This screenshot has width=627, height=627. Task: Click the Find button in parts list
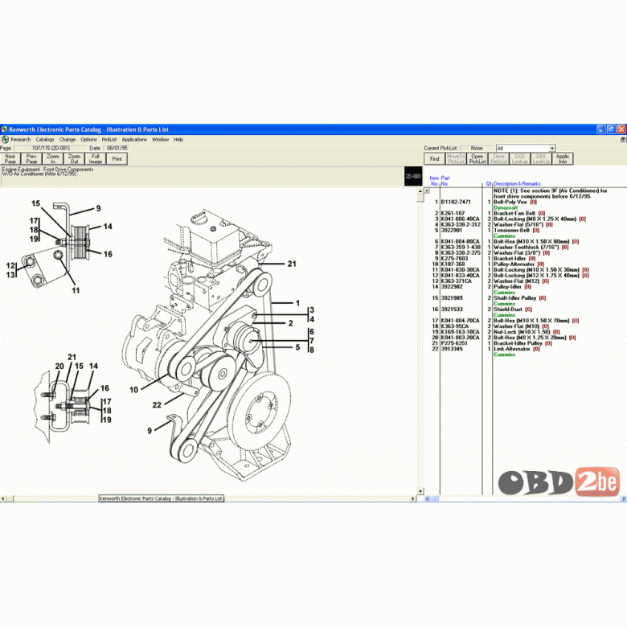pyautogui.click(x=435, y=158)
